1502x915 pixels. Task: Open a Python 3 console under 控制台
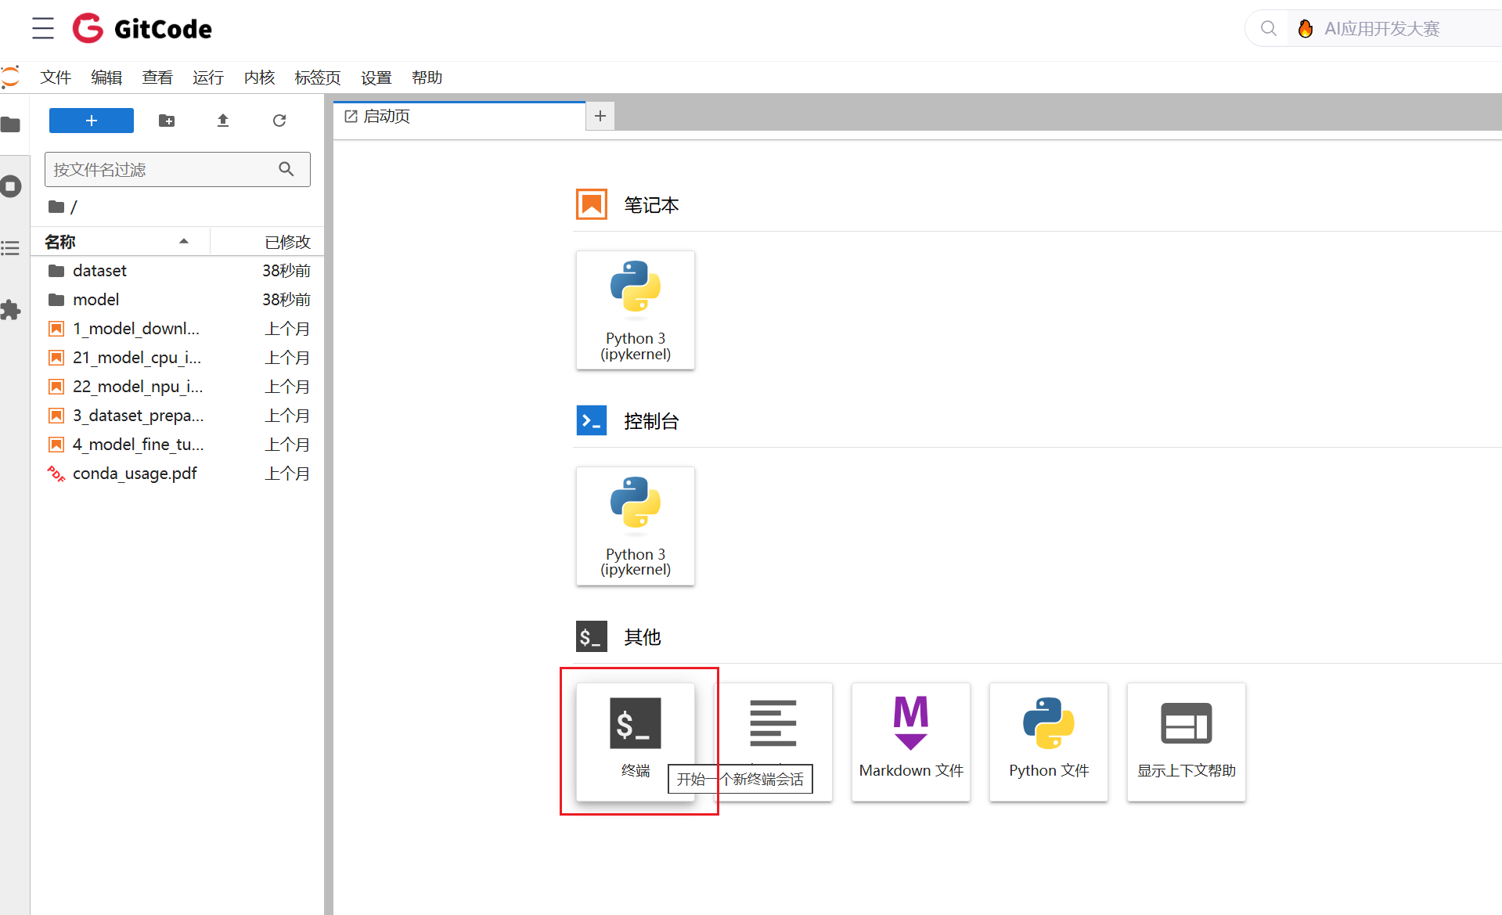point(636,526)
